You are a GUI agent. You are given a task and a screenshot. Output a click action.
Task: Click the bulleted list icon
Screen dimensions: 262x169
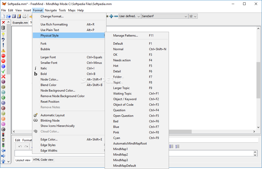tap(171, 147)
